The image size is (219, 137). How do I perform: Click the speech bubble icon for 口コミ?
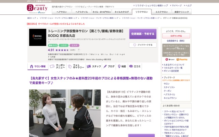[x=131, y=66]
